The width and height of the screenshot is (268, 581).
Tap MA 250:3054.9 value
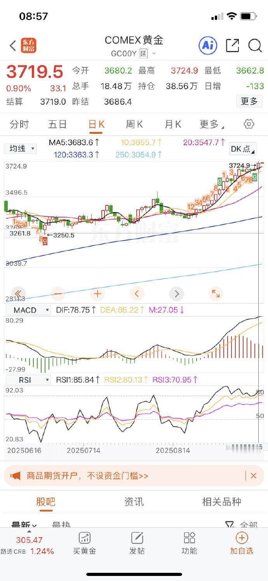click(139, 154)
